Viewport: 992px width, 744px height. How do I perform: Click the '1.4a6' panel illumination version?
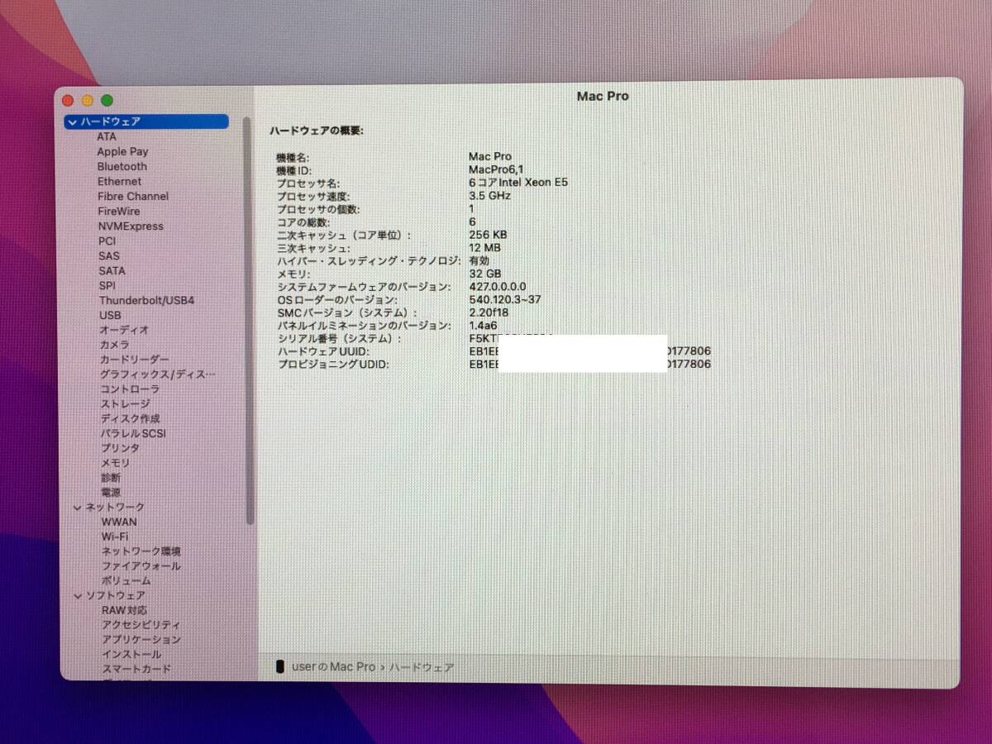point(483,326)
